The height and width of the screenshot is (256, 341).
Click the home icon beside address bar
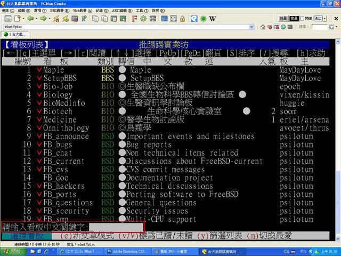pyautogui.click(x=263, y=27)
